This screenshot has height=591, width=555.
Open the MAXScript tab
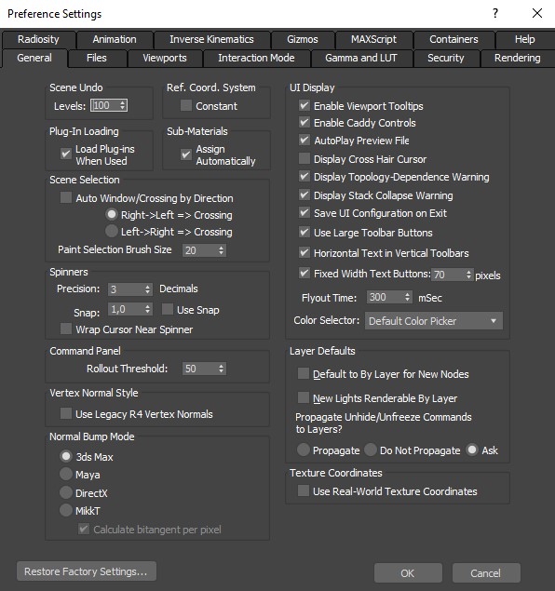[373, 39]
